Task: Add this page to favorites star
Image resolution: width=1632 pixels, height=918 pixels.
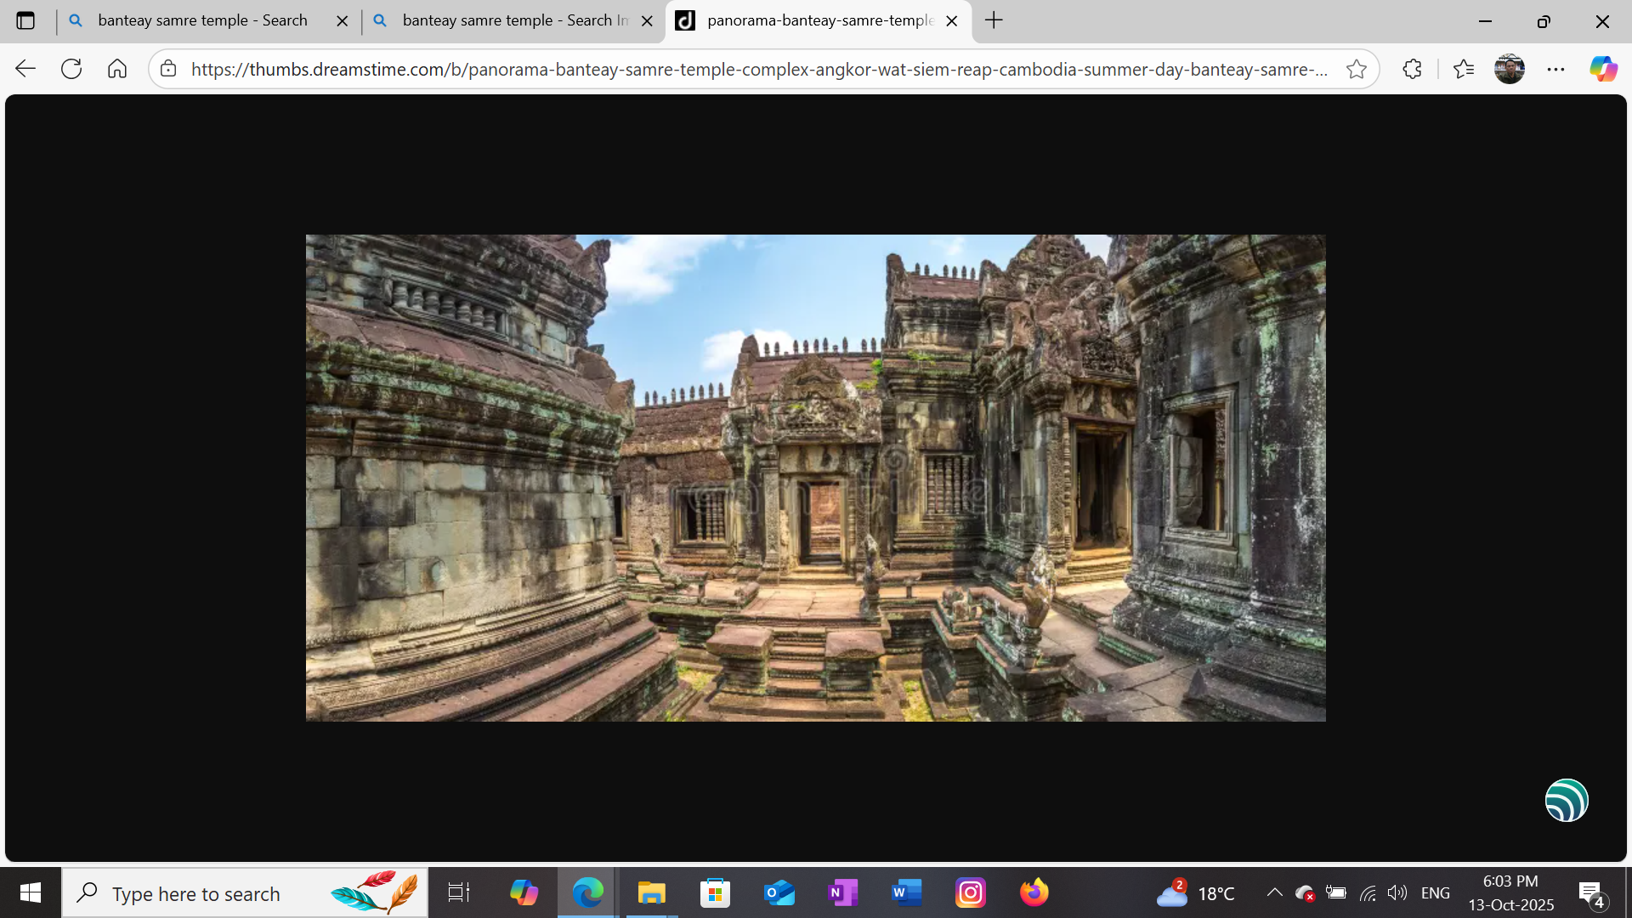Action: pos(1356,69)
